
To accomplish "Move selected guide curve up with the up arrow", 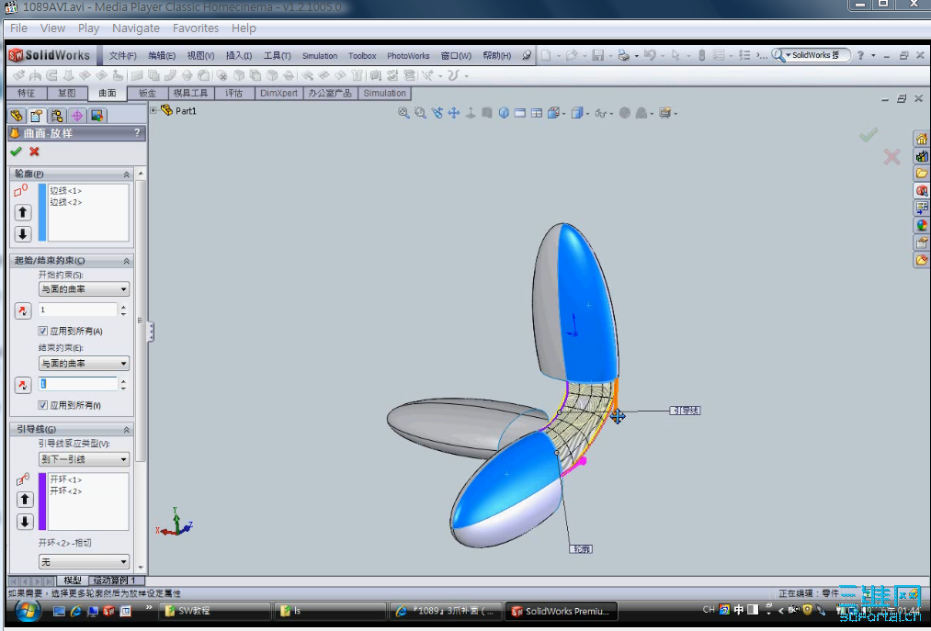I will [24, 500].
